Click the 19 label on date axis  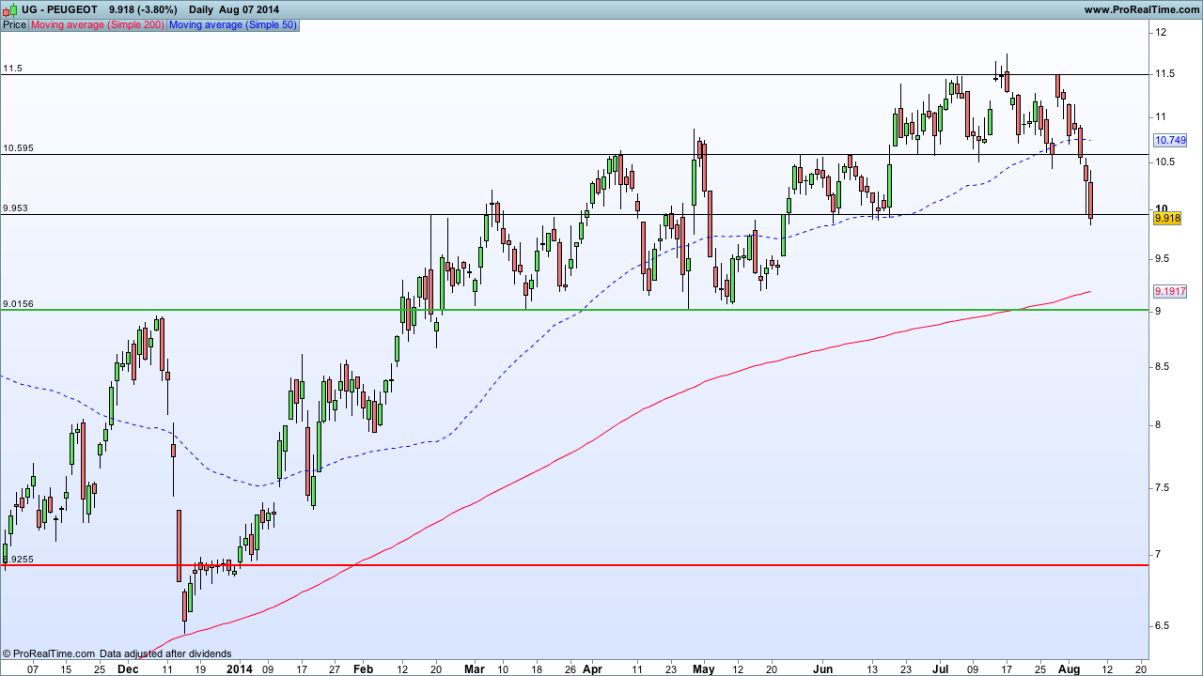click(200, 669)
